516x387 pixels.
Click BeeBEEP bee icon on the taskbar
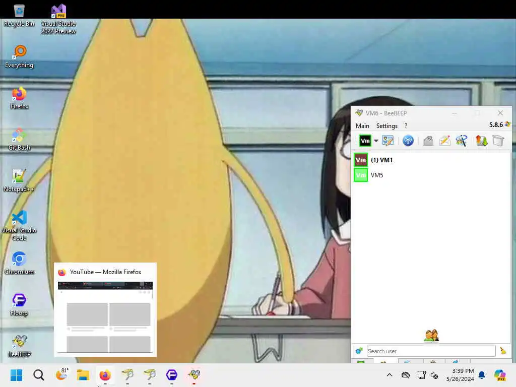(194, 374)
